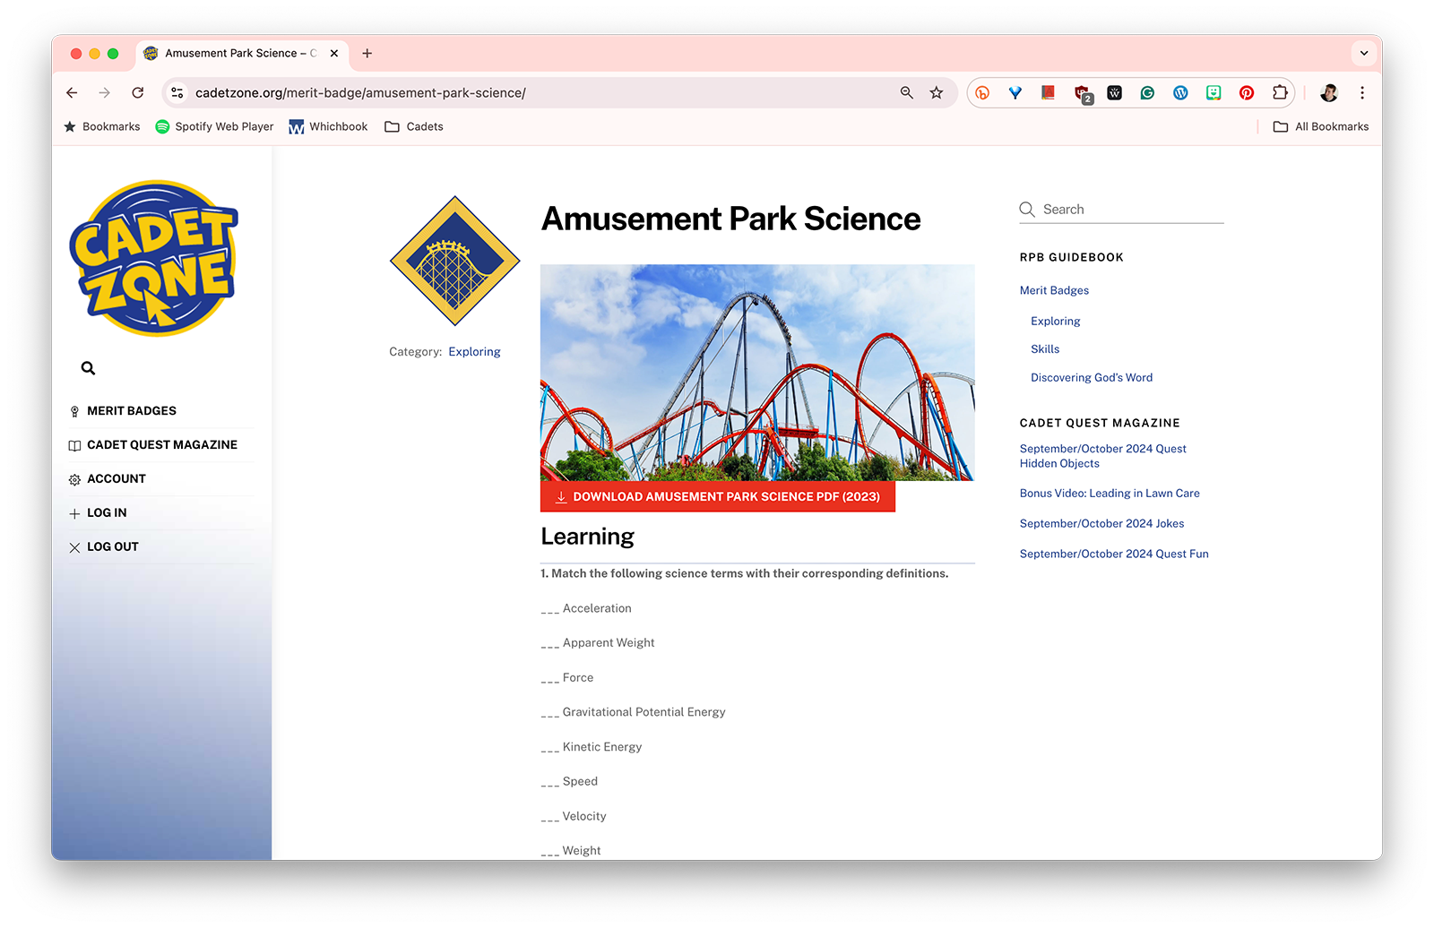
Task: View site information icon in address bar
Action: [x=177, y=93]
